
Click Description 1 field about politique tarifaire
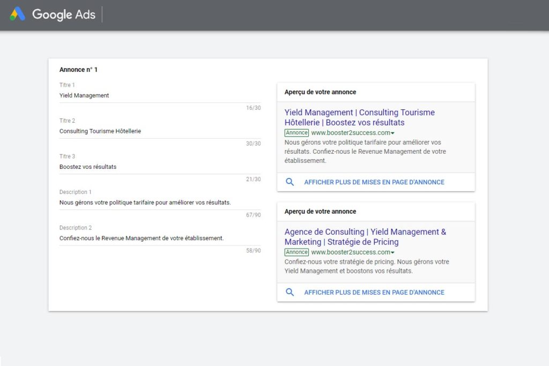pos(160,203)
